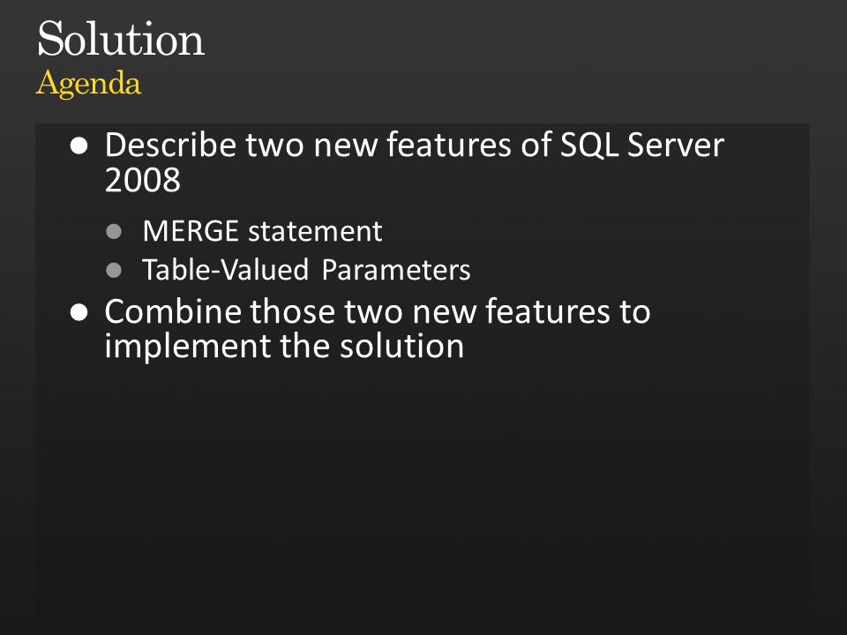Click the gray bullet beside MERGE statement

114,232
